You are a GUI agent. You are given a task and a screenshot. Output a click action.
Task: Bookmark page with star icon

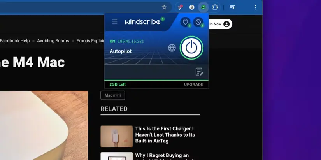point(164,7)
